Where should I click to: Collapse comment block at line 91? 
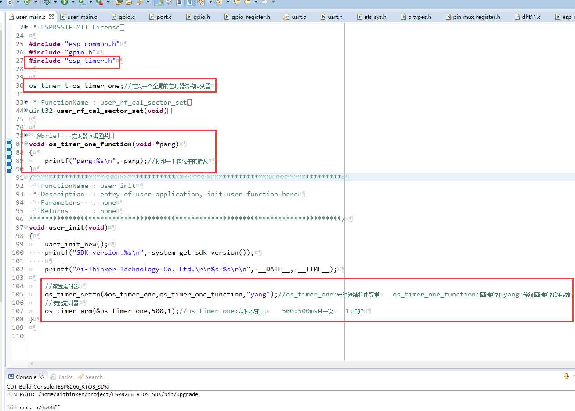pos(26,177)
